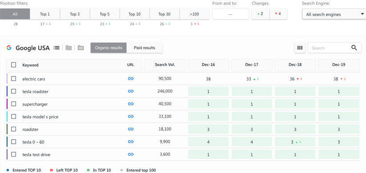Click the search magnifier icon
This screenshot has width=366, height=173.
[354, 48]
